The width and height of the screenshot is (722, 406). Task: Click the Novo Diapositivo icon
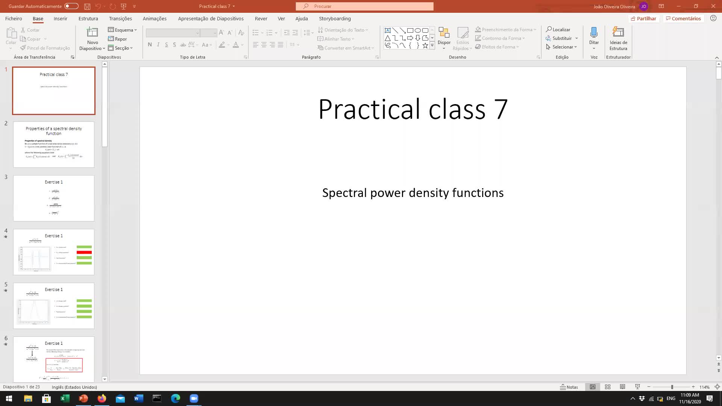point(92,33)
